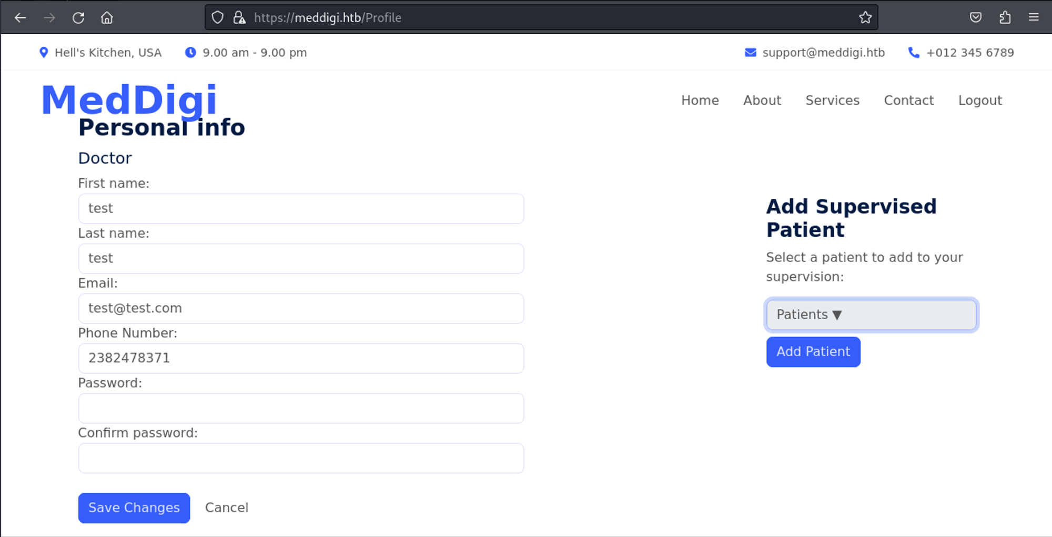The image size is (1052, 537).
Task: Go to browser home icon
Action: tap(107, 18)
